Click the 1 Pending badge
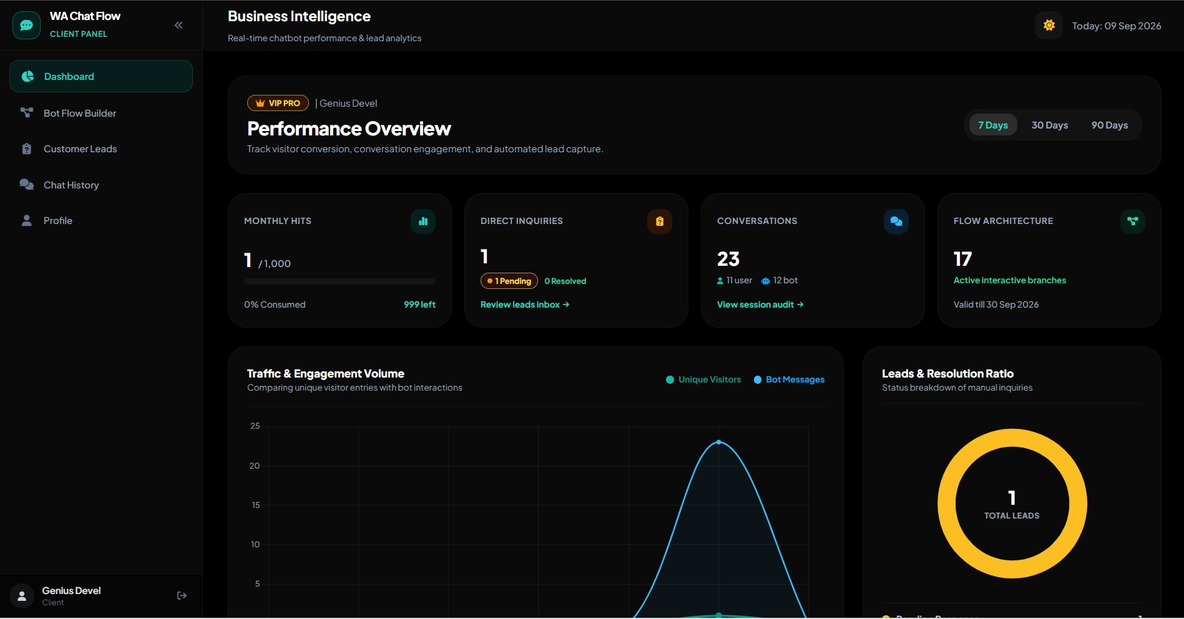This screenshot has width=1184, height=619. coord(509,281)
